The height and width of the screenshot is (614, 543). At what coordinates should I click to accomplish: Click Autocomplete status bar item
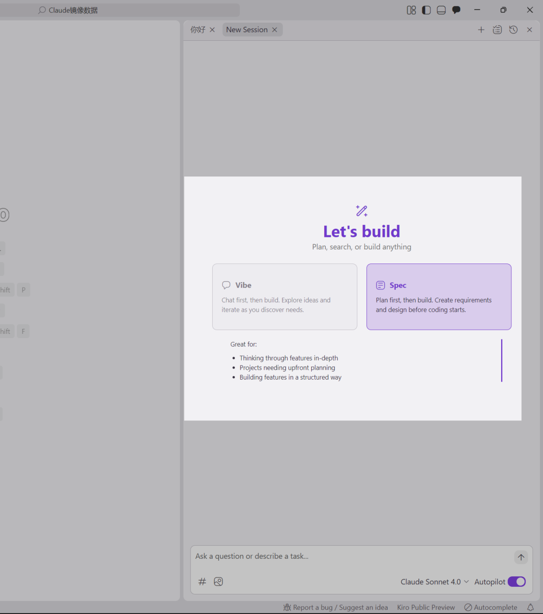click(x=491, y=607)
